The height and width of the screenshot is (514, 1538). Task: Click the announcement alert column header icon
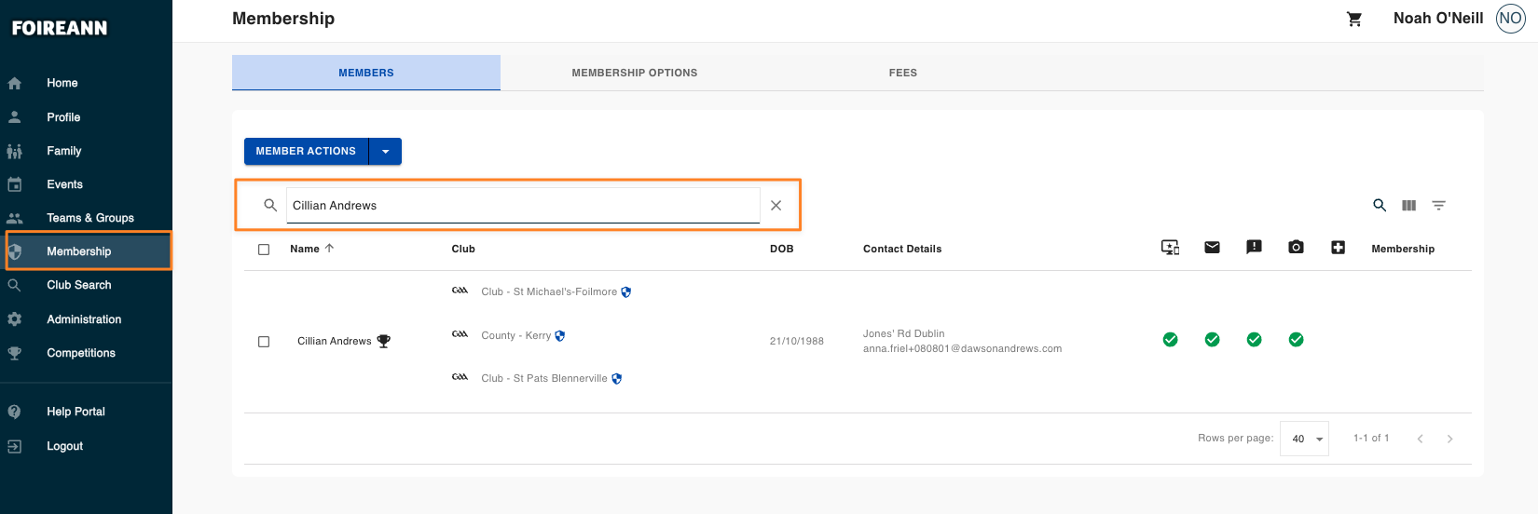point(1255,247)
